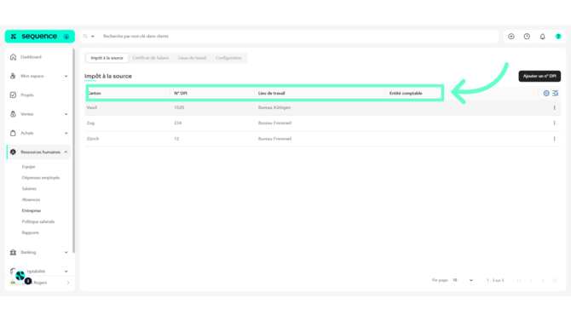571x321 pixels.
Task: Expand the Banking menu chevron
Action: click(x=66, y=252)
